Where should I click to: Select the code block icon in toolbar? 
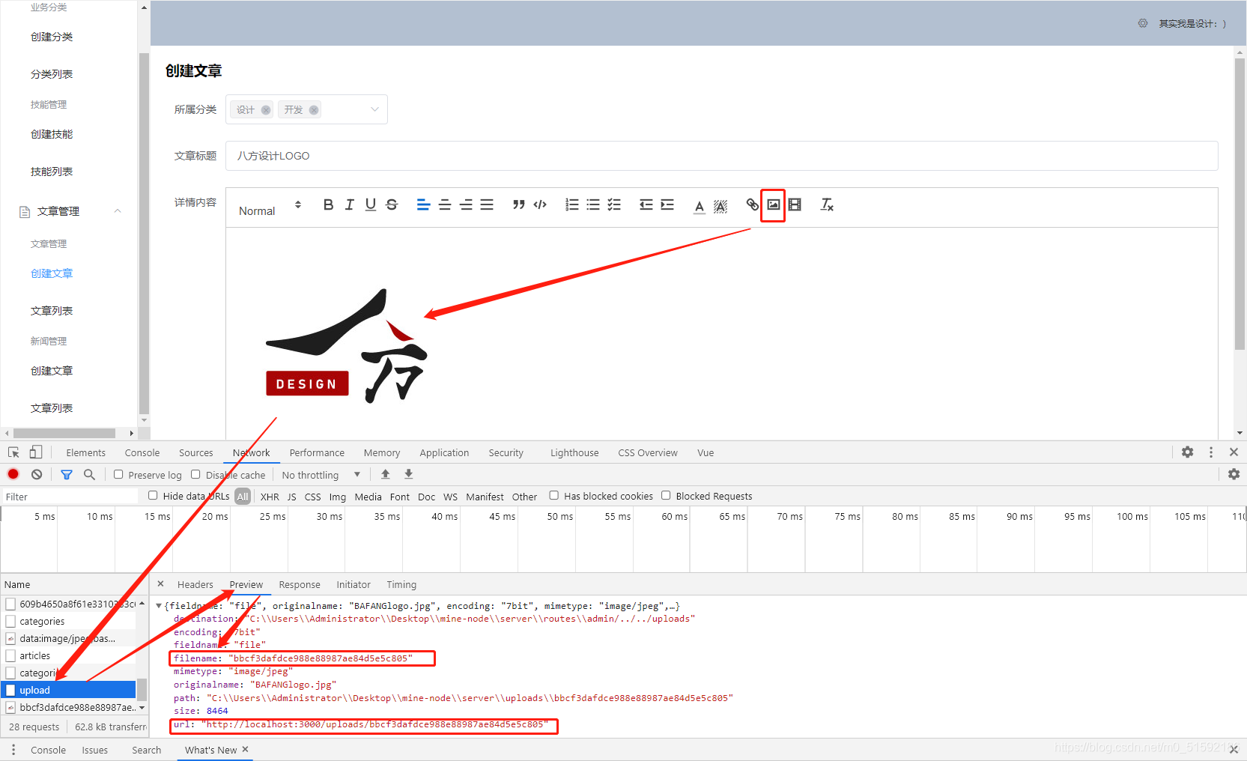(540, 204)
